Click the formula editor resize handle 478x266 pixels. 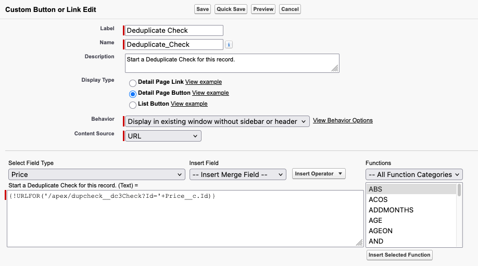[x=359, y=243]
